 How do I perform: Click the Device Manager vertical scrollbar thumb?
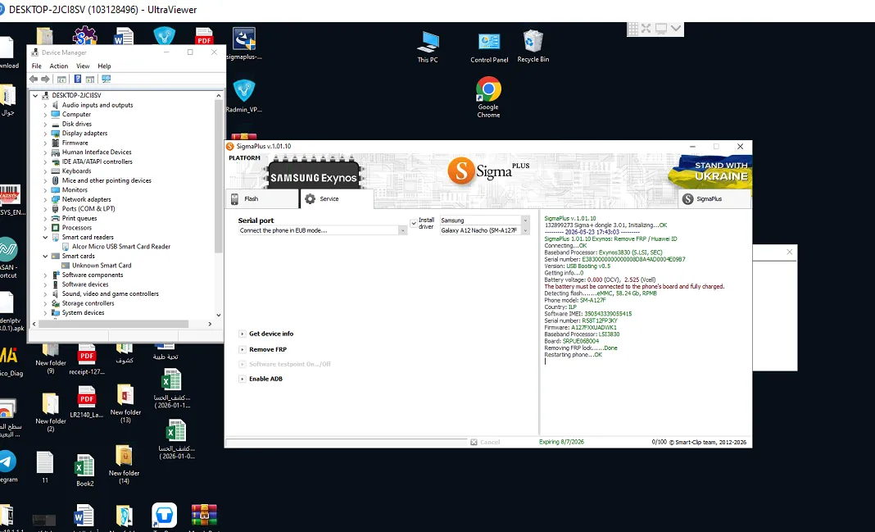(219, 176)
